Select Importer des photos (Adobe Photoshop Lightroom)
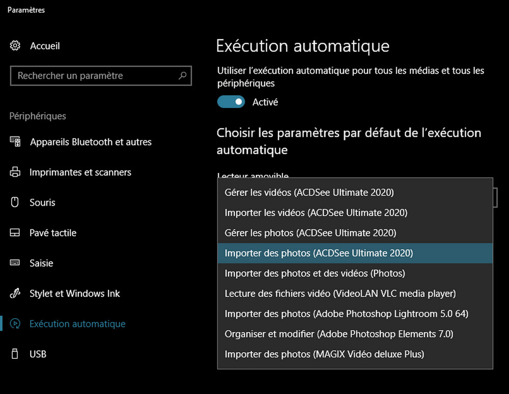 coord(346,314)
